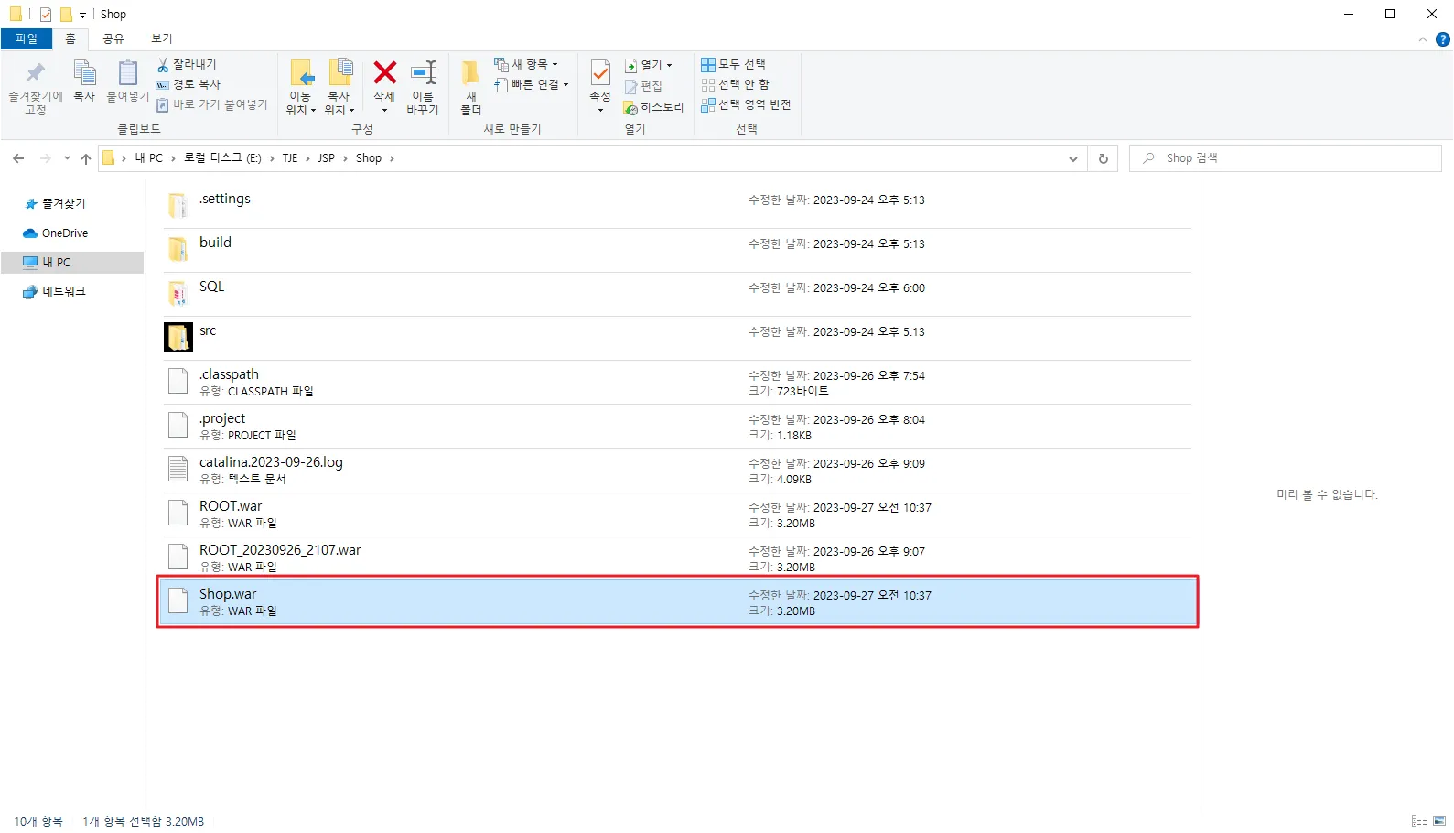Select the src folder
The height and width of the screenshot is (833, 1454).
point(677,338)
